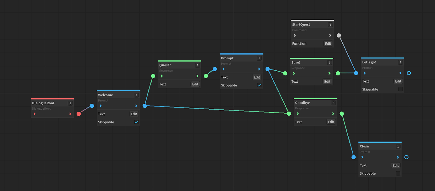
Task: Click the Close node's hollow output port
Action: tap(406, 157)
